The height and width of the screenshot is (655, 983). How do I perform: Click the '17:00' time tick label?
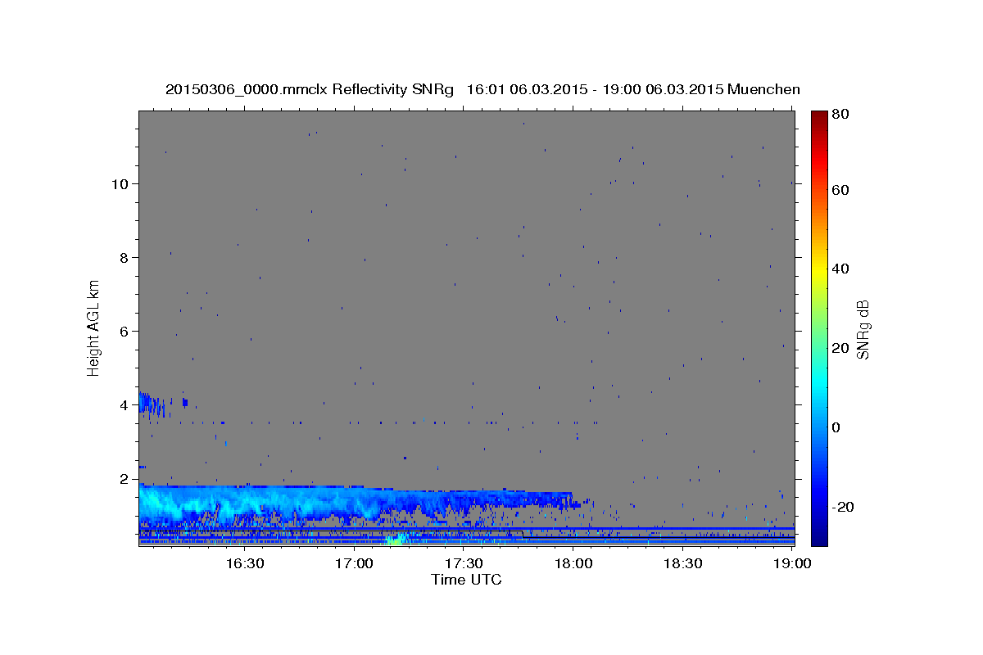[x=355, y=563]
